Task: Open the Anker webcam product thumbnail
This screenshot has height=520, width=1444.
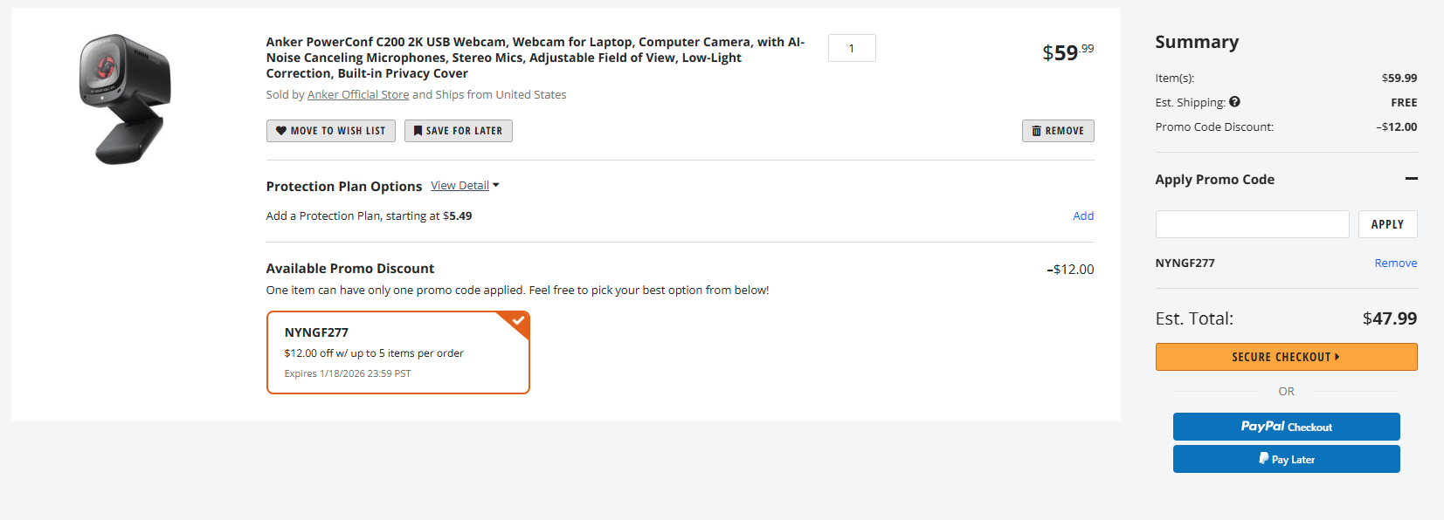Action: [126, 99]
